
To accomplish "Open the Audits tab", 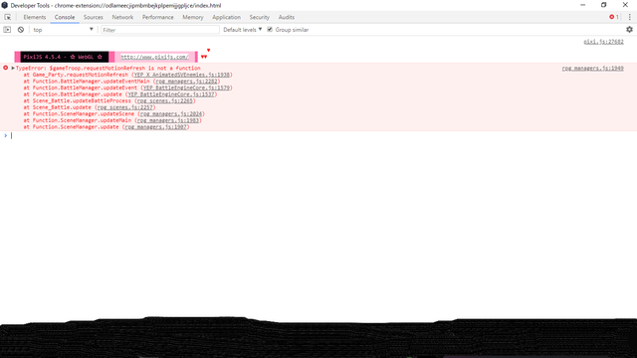I will (286, 17).
